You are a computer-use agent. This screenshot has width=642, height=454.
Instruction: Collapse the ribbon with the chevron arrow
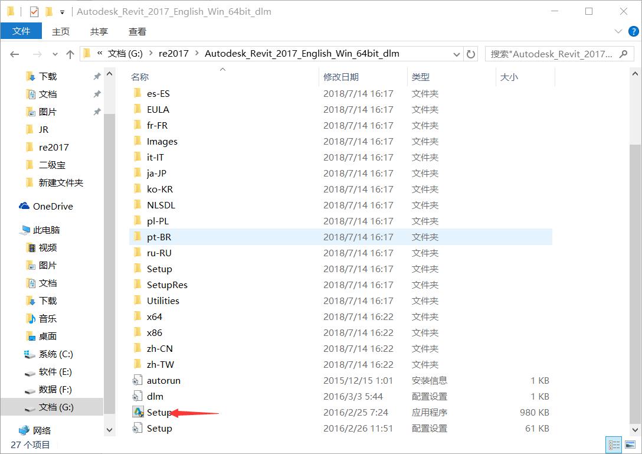click(x=618, y=31)
